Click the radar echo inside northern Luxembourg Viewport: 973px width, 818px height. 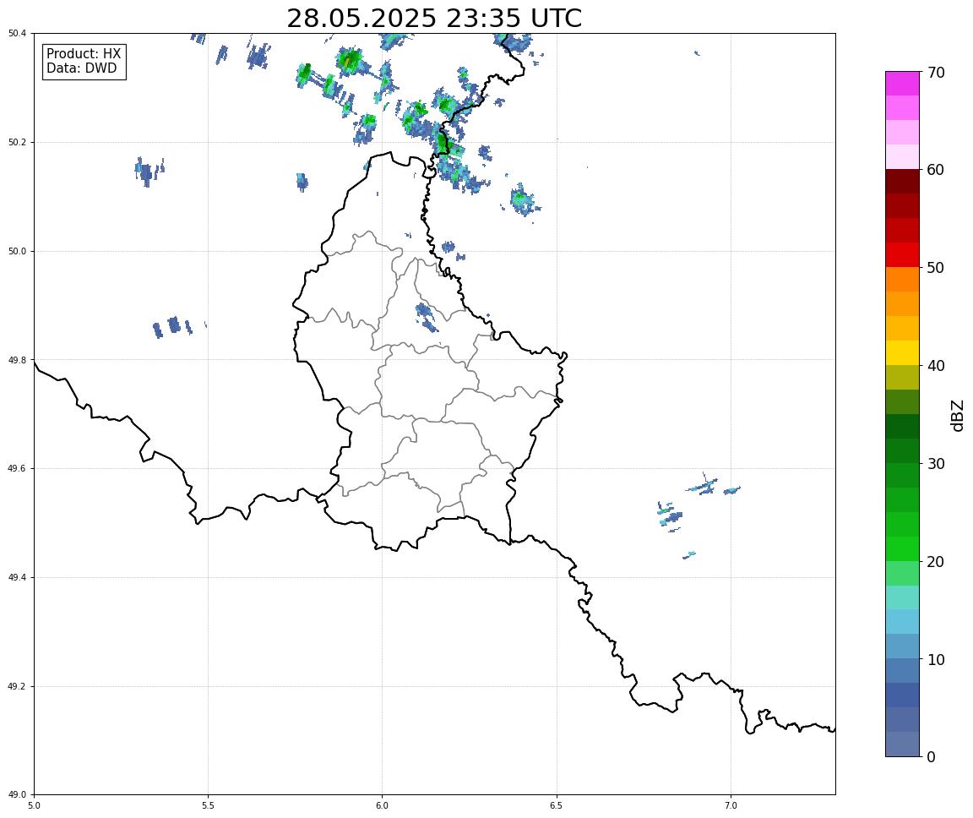[427, 317]
